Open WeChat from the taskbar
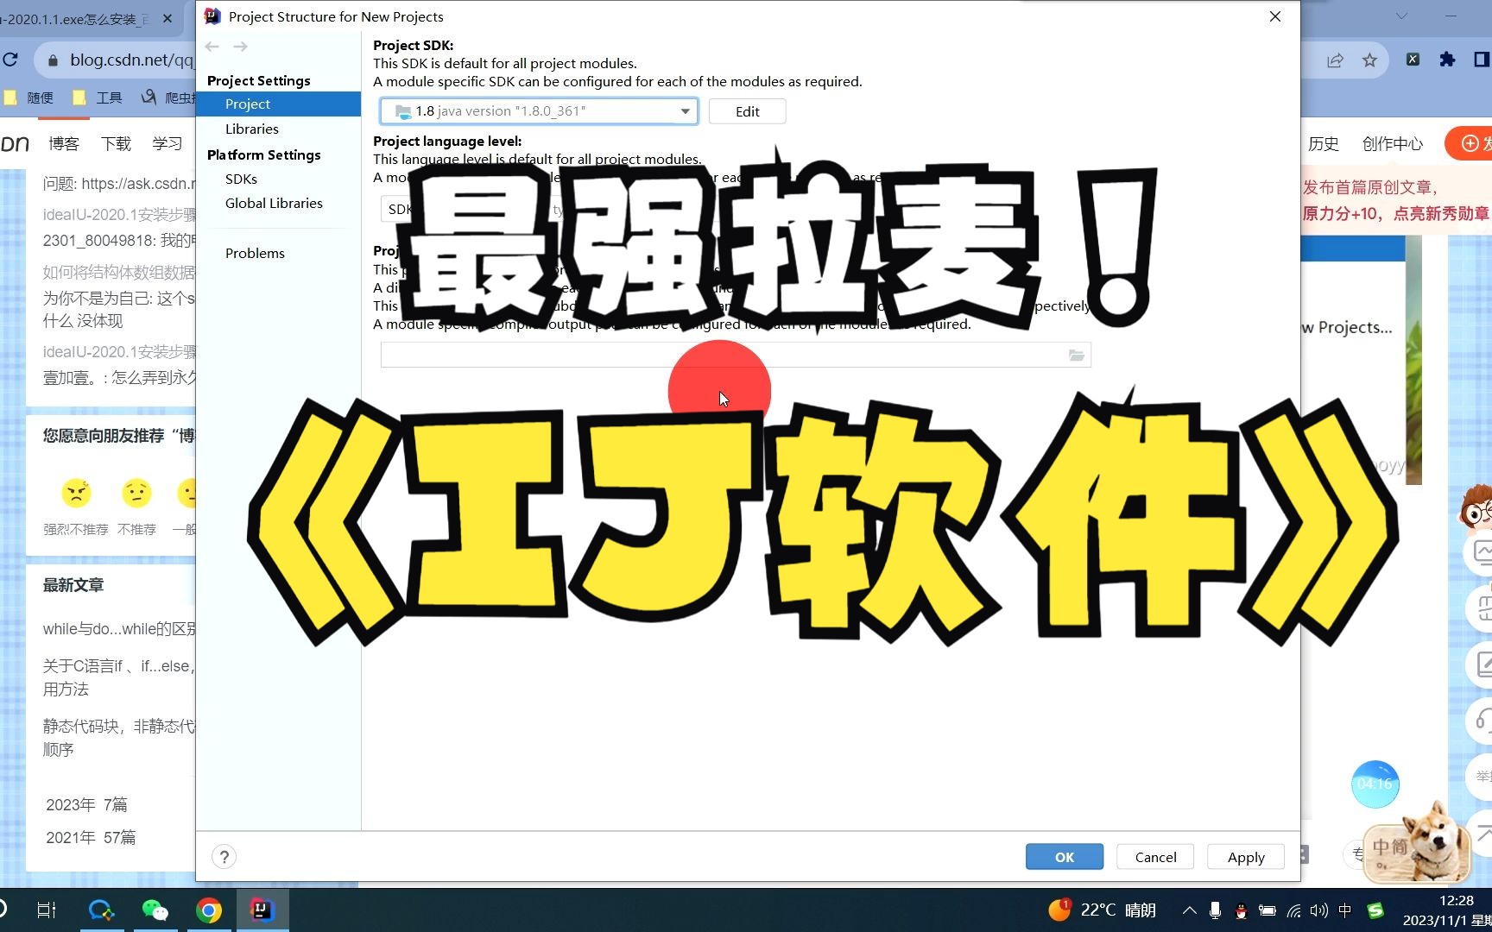 coord(155,910)
